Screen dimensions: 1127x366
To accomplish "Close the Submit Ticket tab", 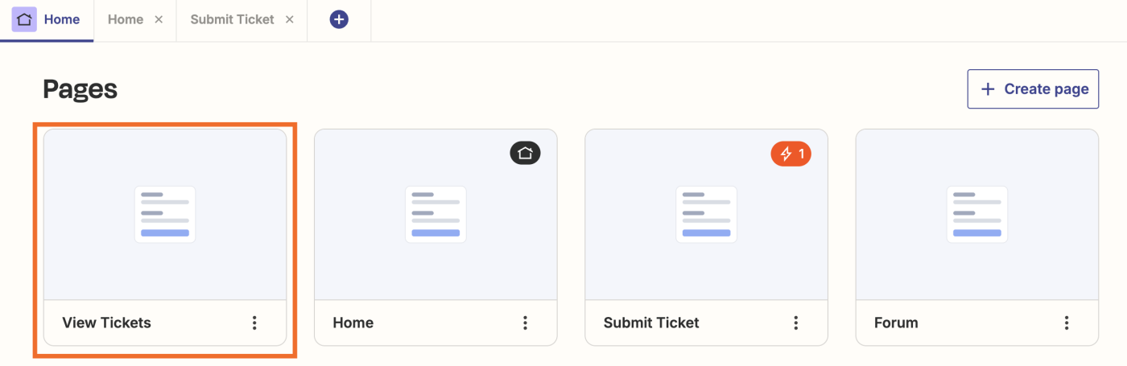I will (x=290, y=19).
